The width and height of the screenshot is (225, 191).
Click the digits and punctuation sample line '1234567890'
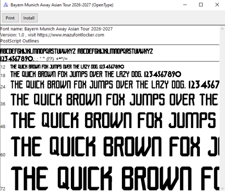click(34, 58)
